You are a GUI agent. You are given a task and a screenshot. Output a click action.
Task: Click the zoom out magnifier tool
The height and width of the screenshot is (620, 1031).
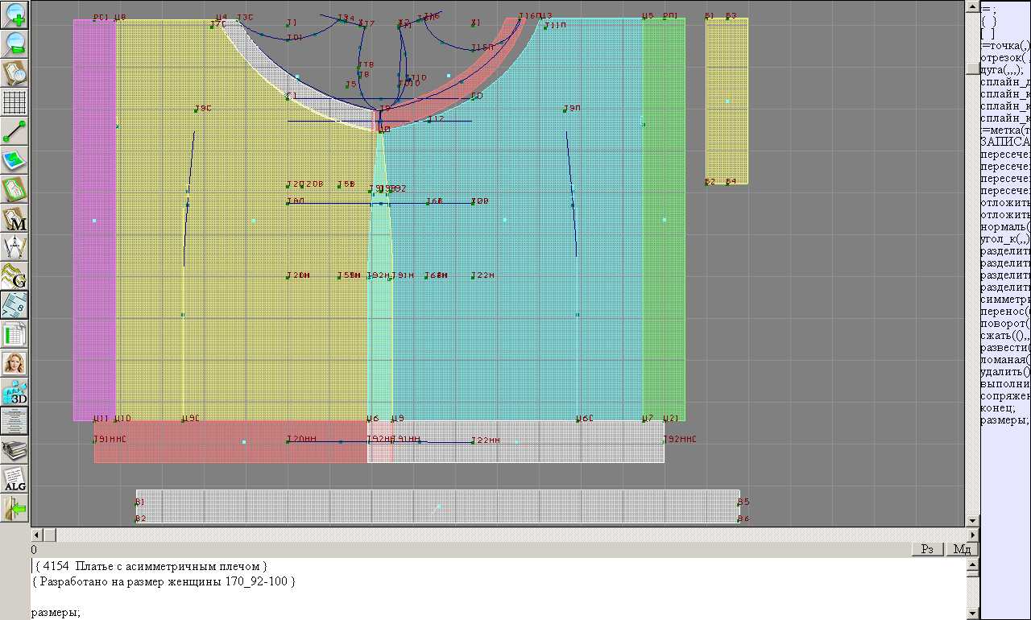tap(15, 43)
